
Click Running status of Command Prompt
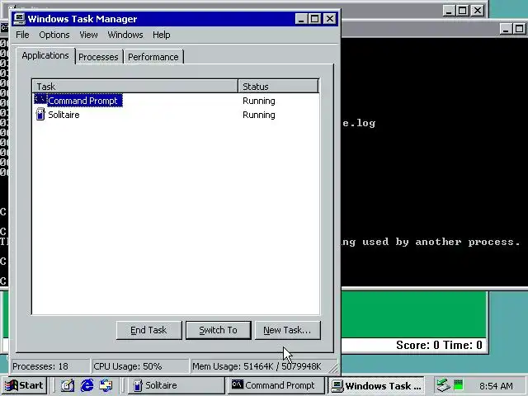point(258,101)
